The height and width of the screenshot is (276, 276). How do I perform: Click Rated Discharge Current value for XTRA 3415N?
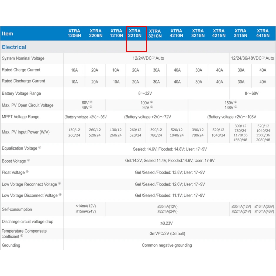(x=241, y=82)
